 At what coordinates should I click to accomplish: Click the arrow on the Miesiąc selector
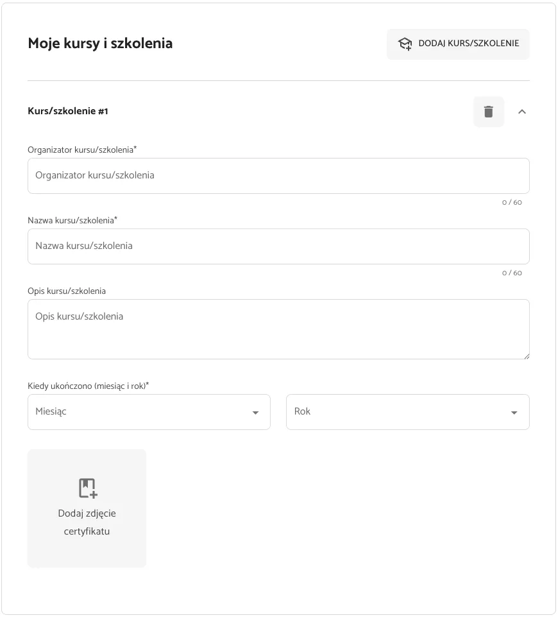(255, 413)
